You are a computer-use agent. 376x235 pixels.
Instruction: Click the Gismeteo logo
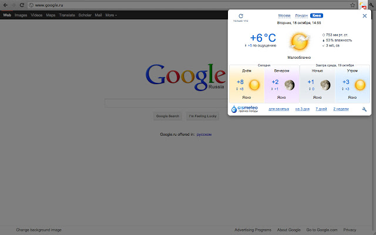[244, 109]
